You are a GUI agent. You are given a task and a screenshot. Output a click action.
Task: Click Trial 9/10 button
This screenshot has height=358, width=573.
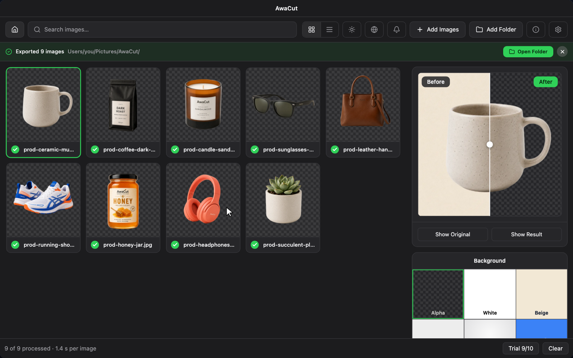[521, 348]
